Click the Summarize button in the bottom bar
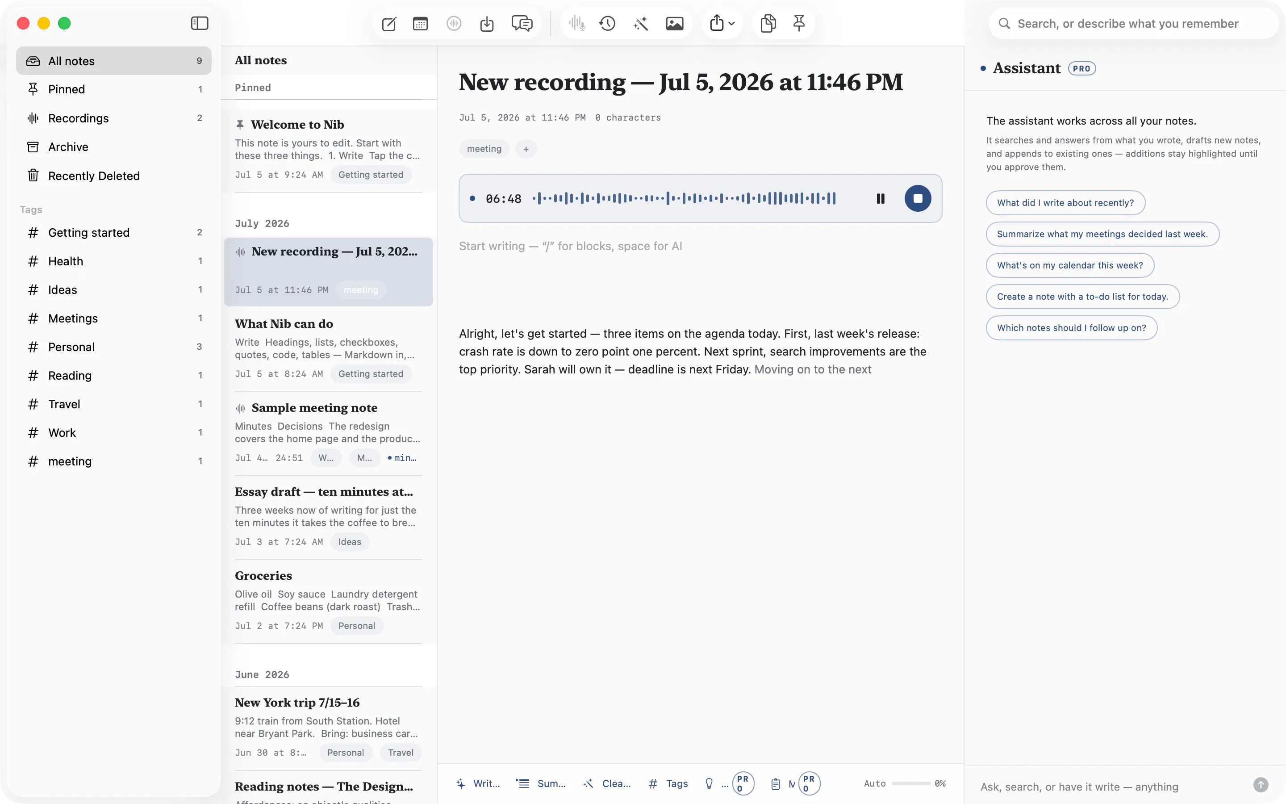The height and width of the screenshot is (804, 1286). point(541,783)
